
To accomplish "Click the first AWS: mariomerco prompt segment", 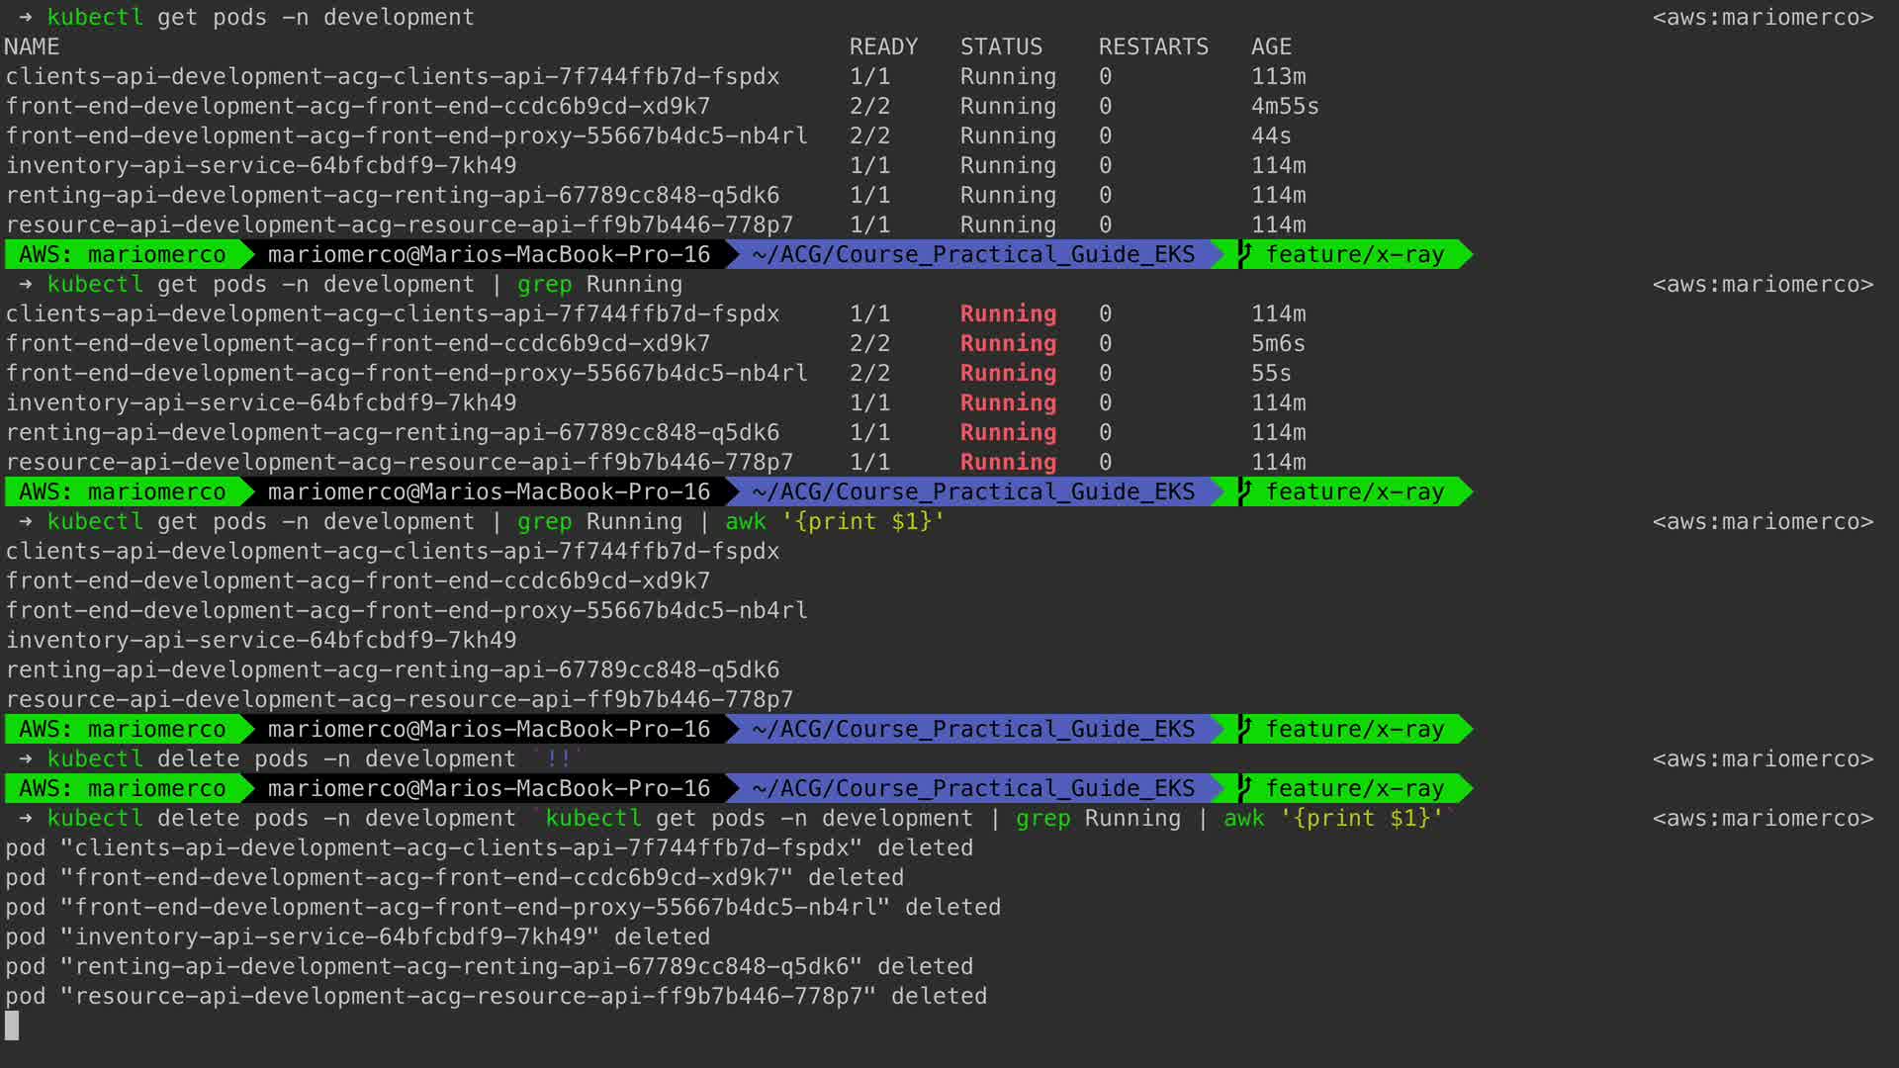I will [123, 254].
